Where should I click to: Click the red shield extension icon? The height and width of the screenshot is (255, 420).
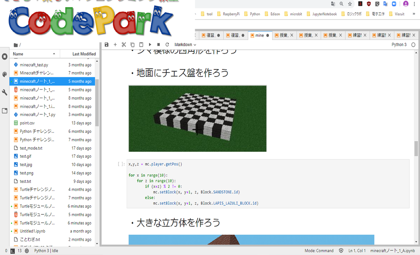369,4
